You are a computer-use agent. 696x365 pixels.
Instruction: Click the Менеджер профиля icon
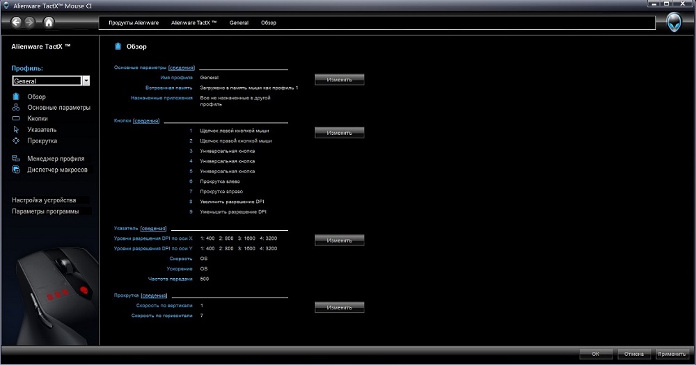pyautogui.click(x=16, y=159)
